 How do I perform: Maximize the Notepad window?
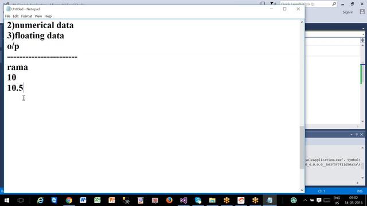click(x=284, y=9)
